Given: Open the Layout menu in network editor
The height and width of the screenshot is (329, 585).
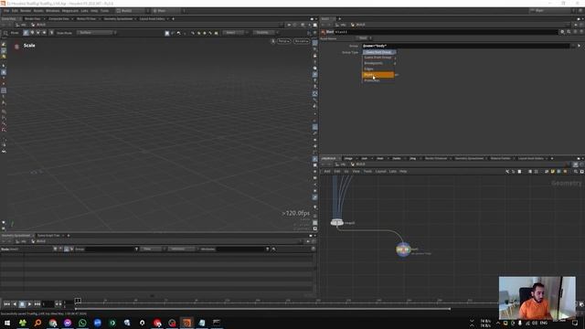Looking at the screenshot, I should pos(380,171).
